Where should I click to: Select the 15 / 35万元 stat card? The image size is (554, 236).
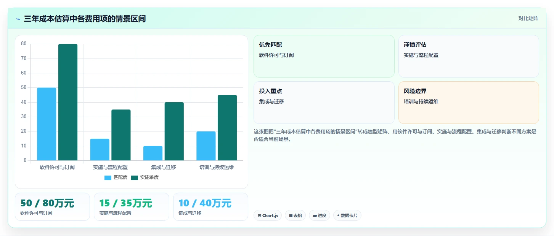coord(132,207)
